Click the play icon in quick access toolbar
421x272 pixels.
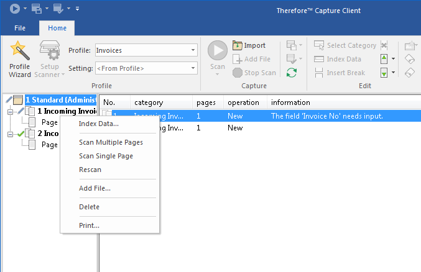pyautogui.click(x=15, y=9)
